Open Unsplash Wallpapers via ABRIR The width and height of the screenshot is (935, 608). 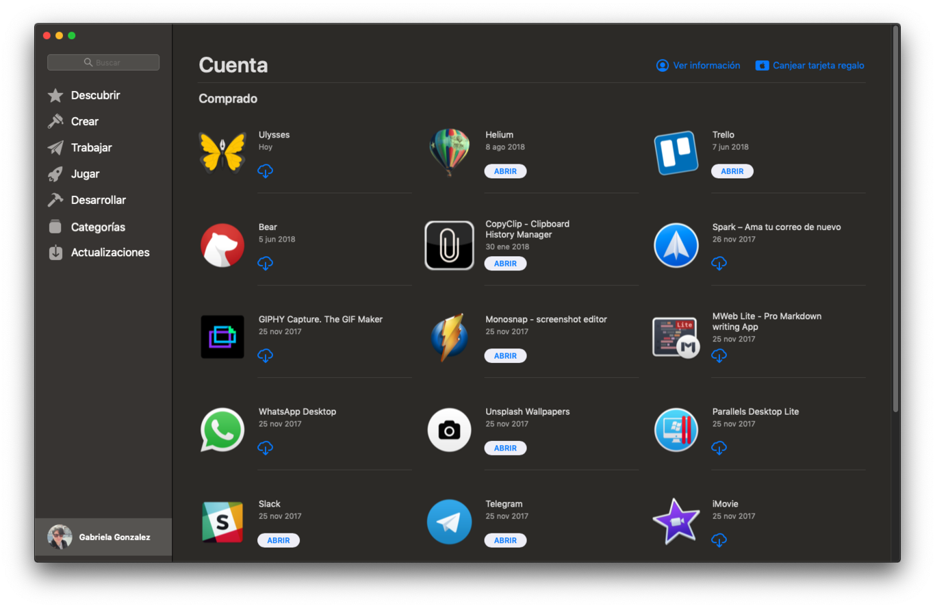coord(505,448)
